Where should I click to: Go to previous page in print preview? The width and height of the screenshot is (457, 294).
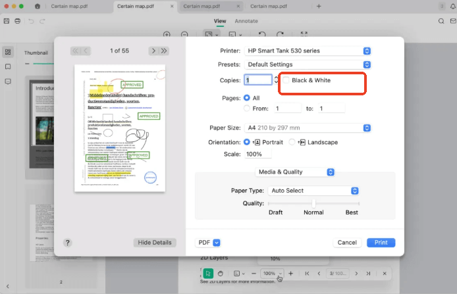(86, 51)
